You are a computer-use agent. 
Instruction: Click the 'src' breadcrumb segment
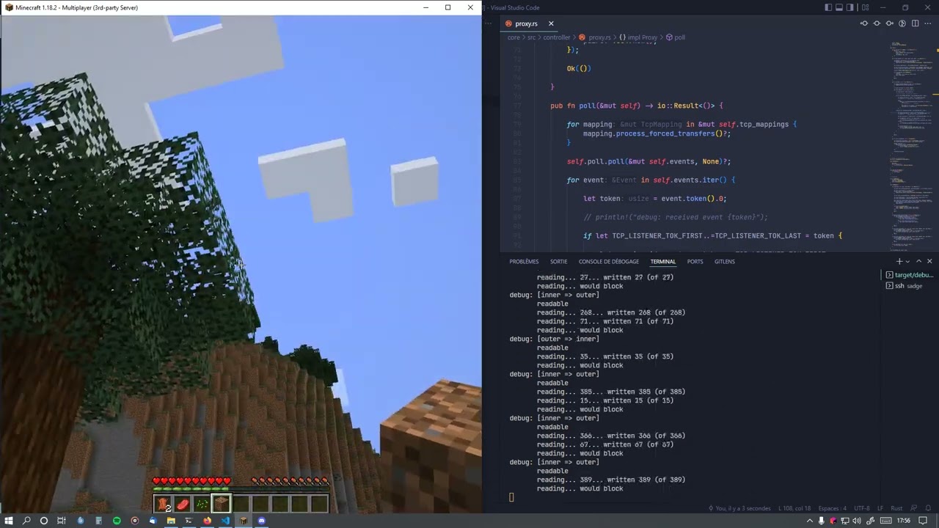click(x=532, y=37)
